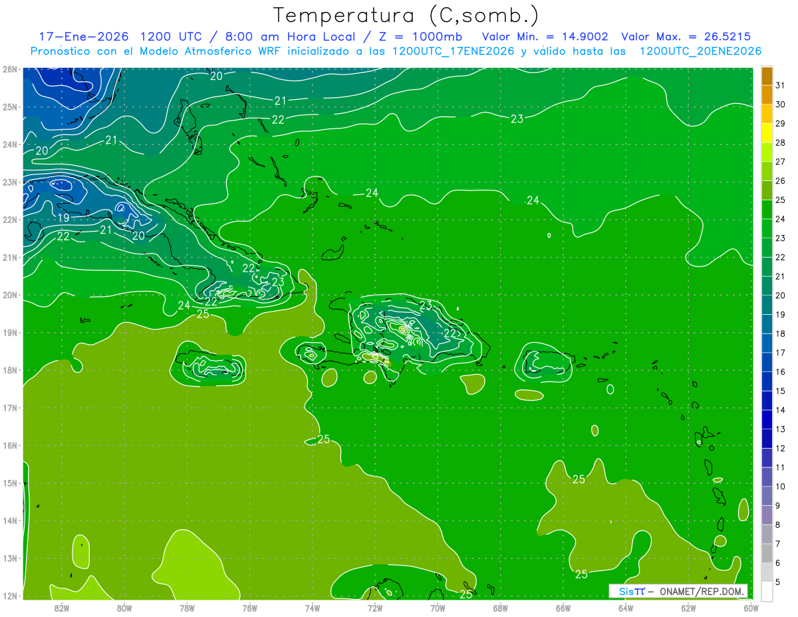Screen dimensions: 798x617
Task: Click the 15N latitude axis label
Action: coord(10,483)
